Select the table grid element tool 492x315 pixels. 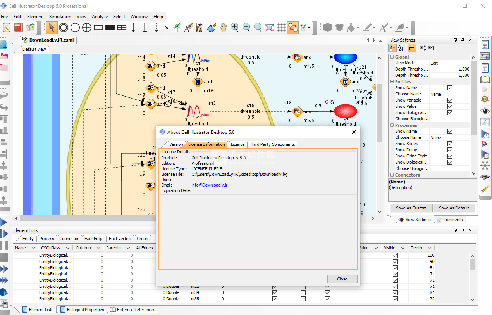[122, 28]
